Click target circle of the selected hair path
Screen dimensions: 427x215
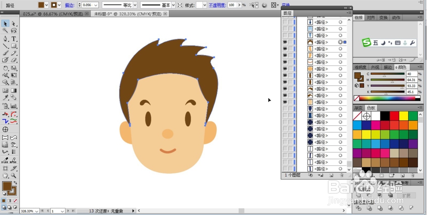(340, 42)
